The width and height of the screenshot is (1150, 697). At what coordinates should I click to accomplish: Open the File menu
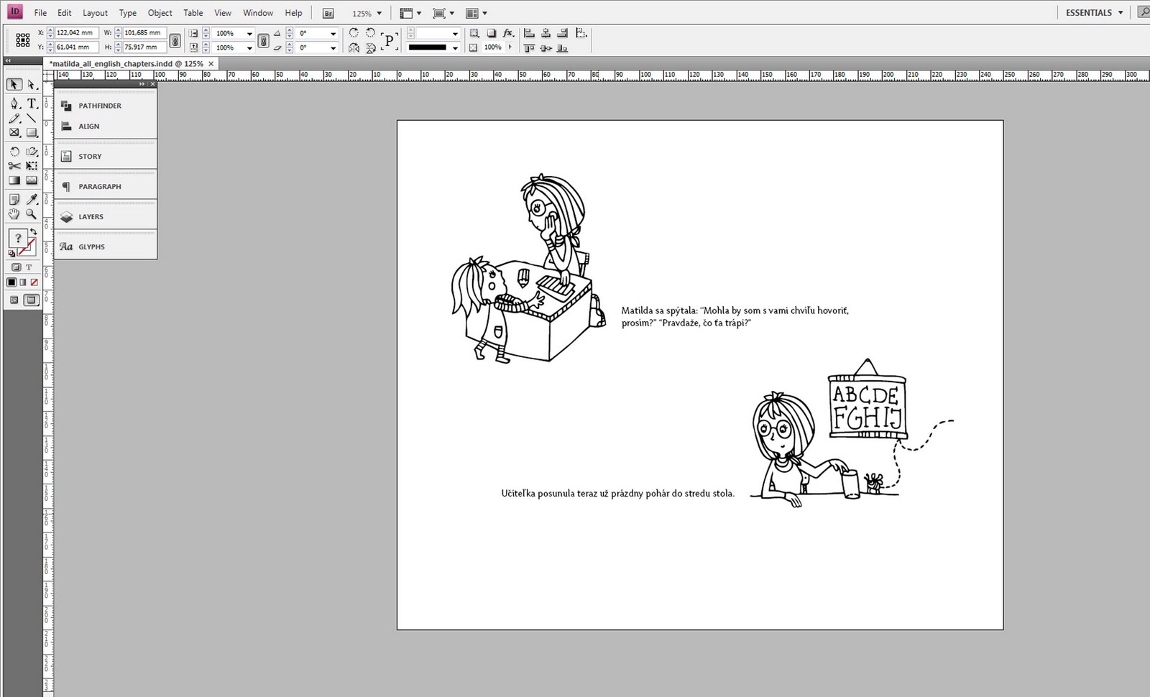(40, 13)
